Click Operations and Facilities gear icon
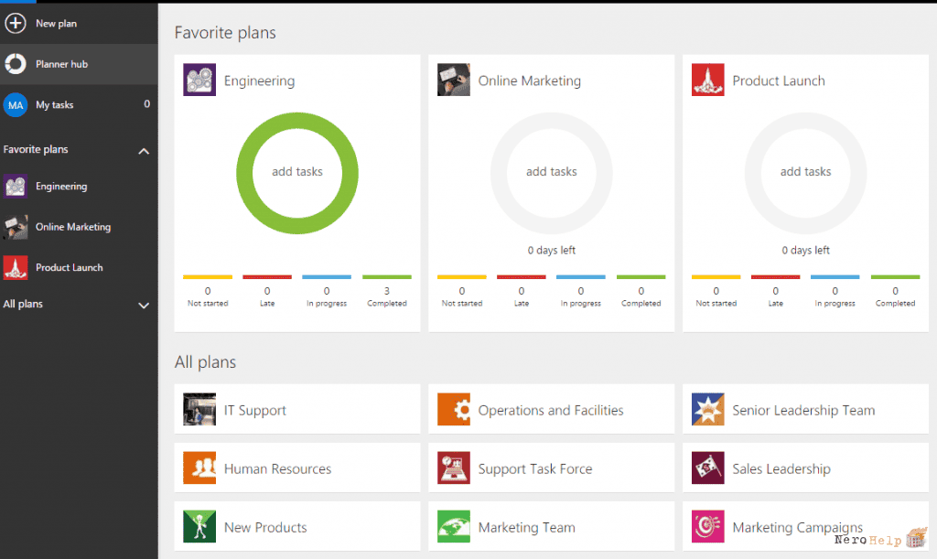Screen dimensions: 937x559 [x=454, y=409]
